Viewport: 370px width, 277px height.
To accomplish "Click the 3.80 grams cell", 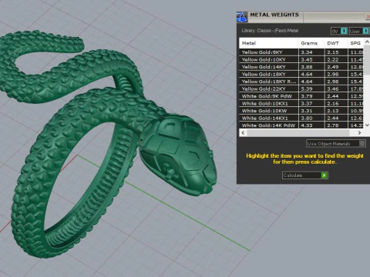I will (x=311, y=118).
